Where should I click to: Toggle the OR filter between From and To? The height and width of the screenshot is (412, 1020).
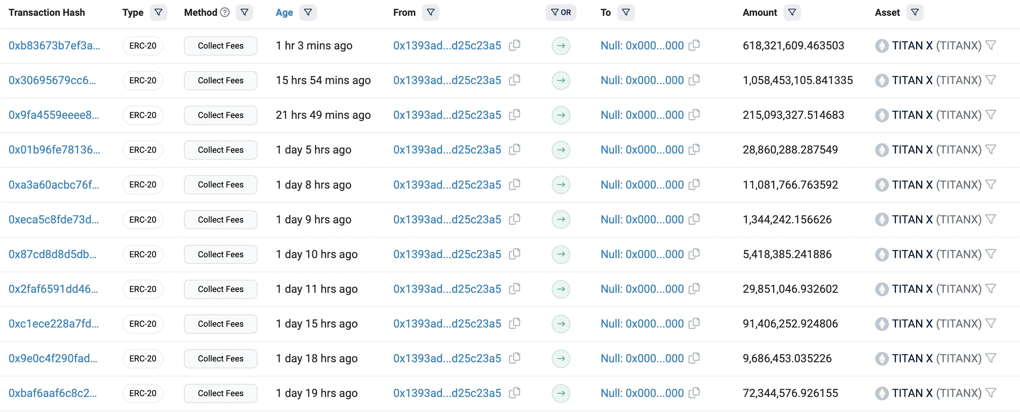tap(561, 12)
